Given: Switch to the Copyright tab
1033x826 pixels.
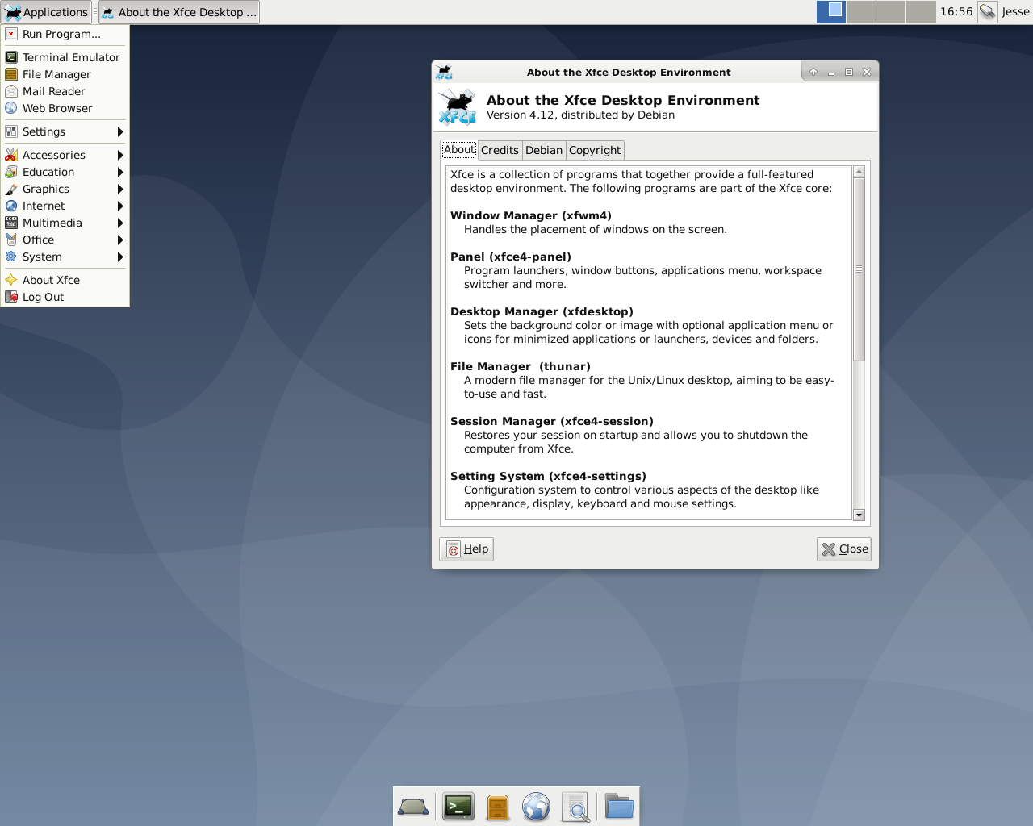Looking at the screenshot, I should [x=595, y=150].
